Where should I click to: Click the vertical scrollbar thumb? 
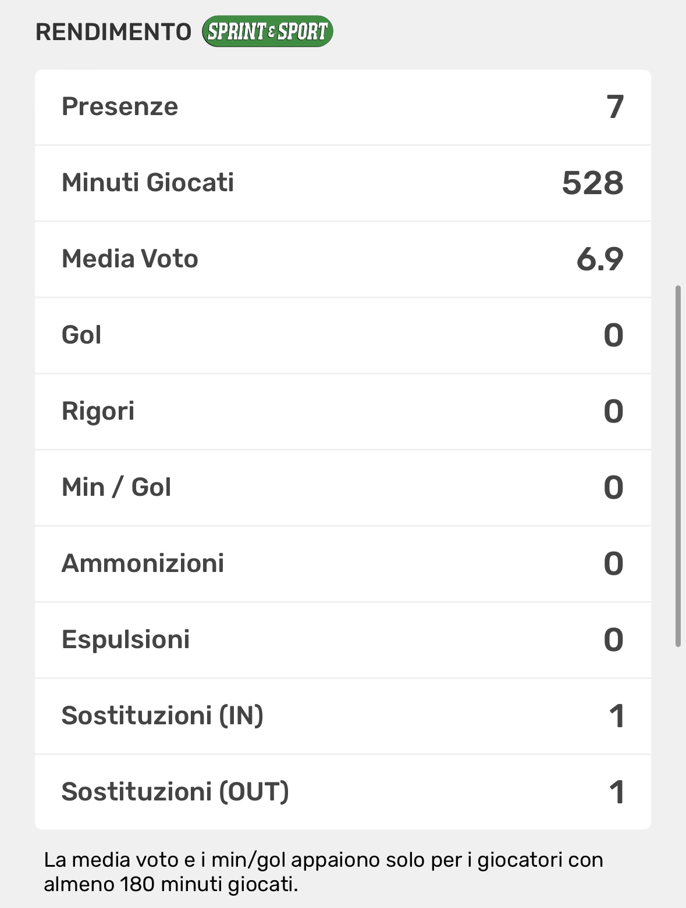(678, 465)
